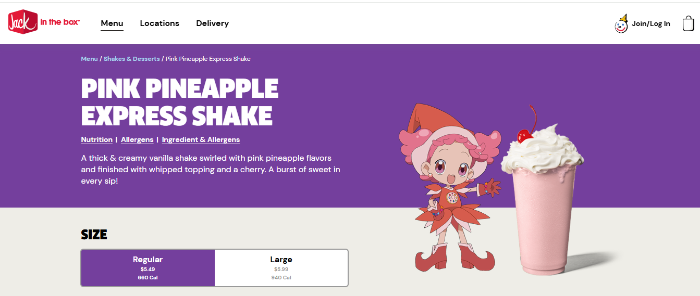Open the Allergens link
700x296 pixels.
(137, 139)
